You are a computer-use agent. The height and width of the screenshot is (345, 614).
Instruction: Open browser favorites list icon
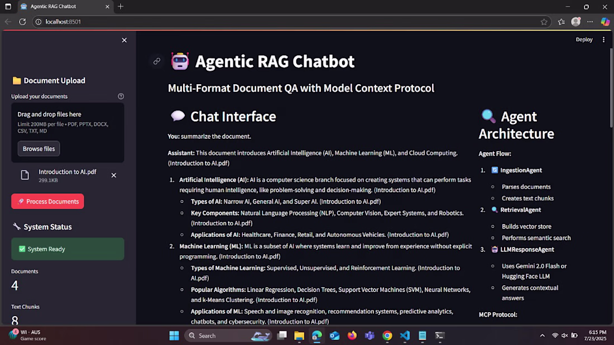click(x=561, y=22)
